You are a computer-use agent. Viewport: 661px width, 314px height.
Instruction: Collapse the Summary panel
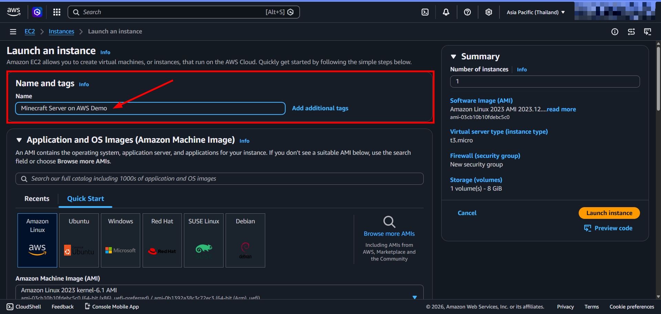point(454,57)
